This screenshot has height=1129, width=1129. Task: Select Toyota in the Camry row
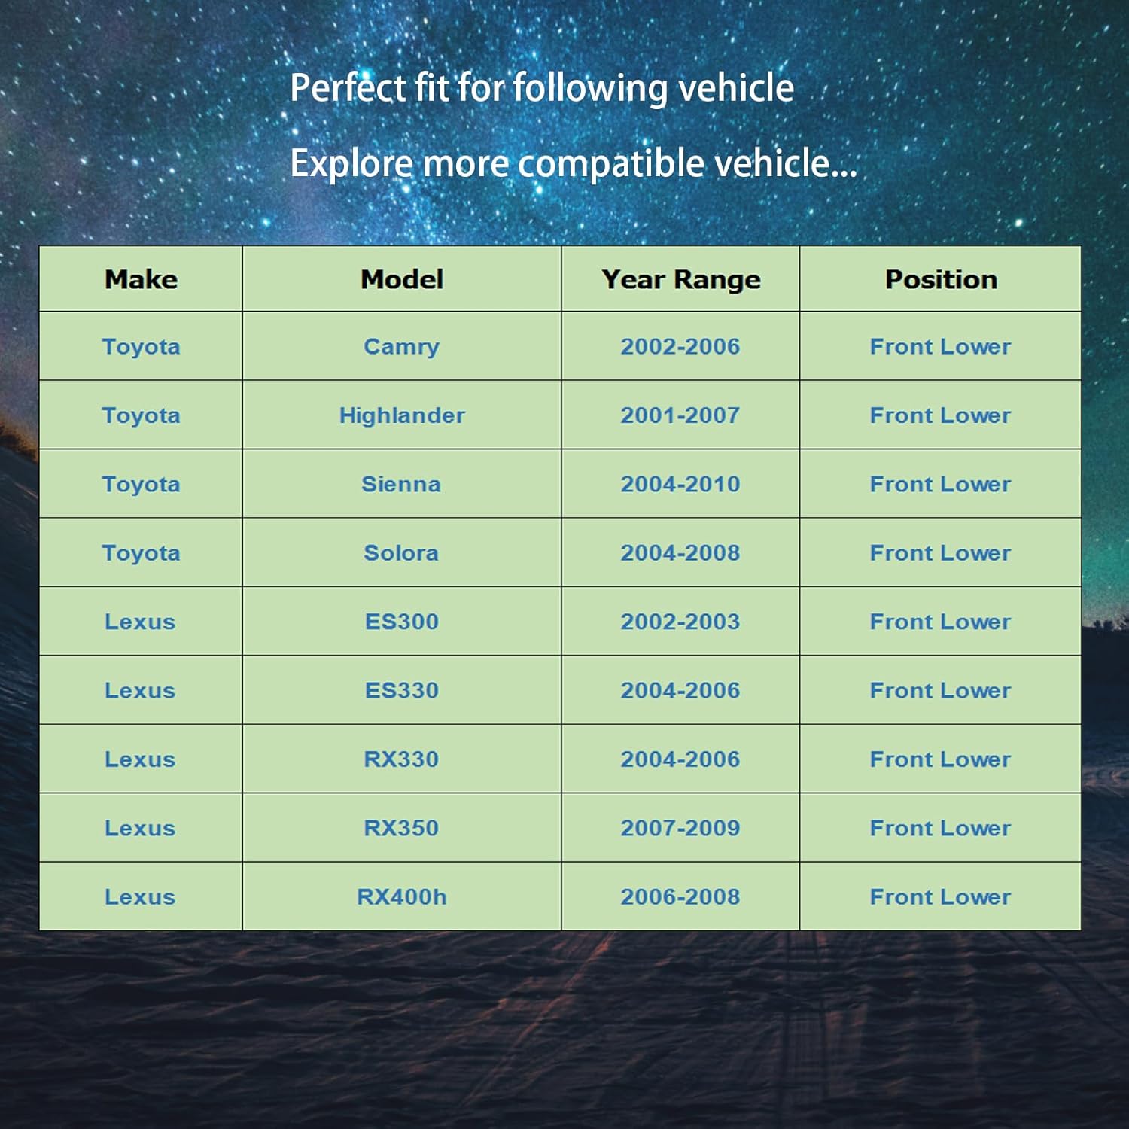(142, 346)
